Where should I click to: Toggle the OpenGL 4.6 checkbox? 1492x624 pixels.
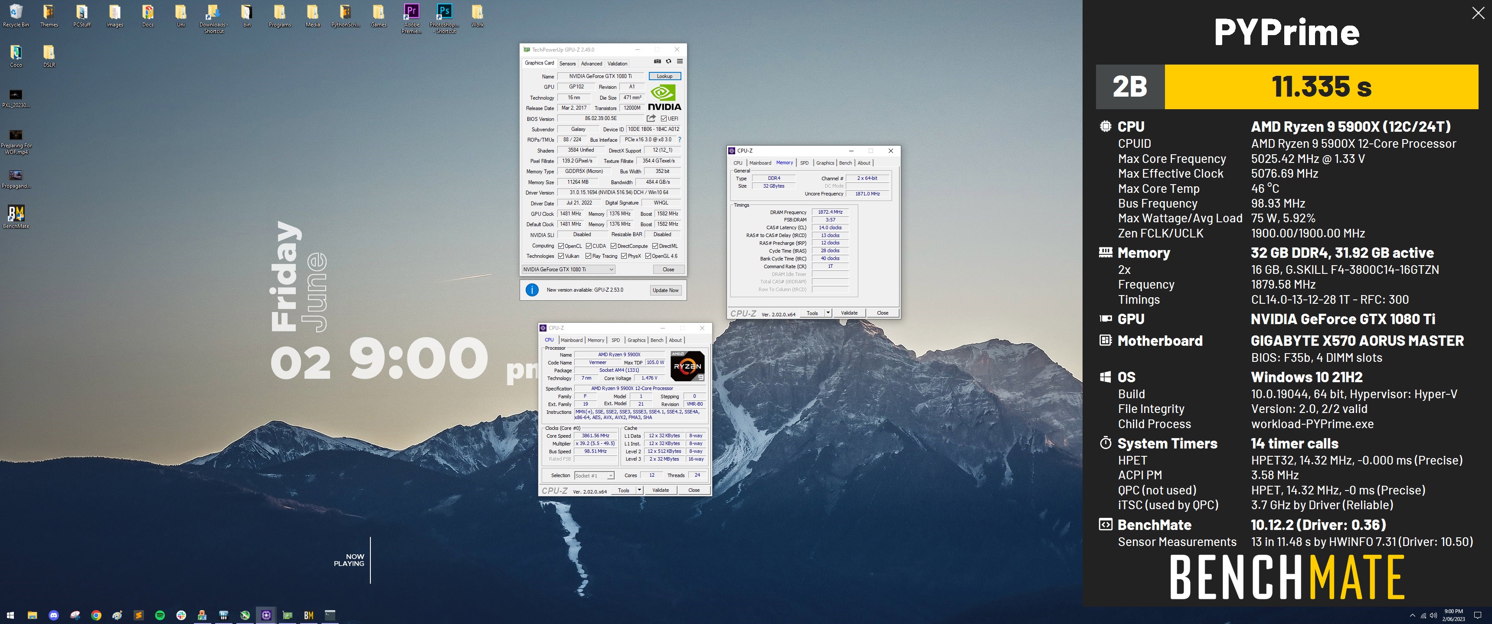pos(648,256)
